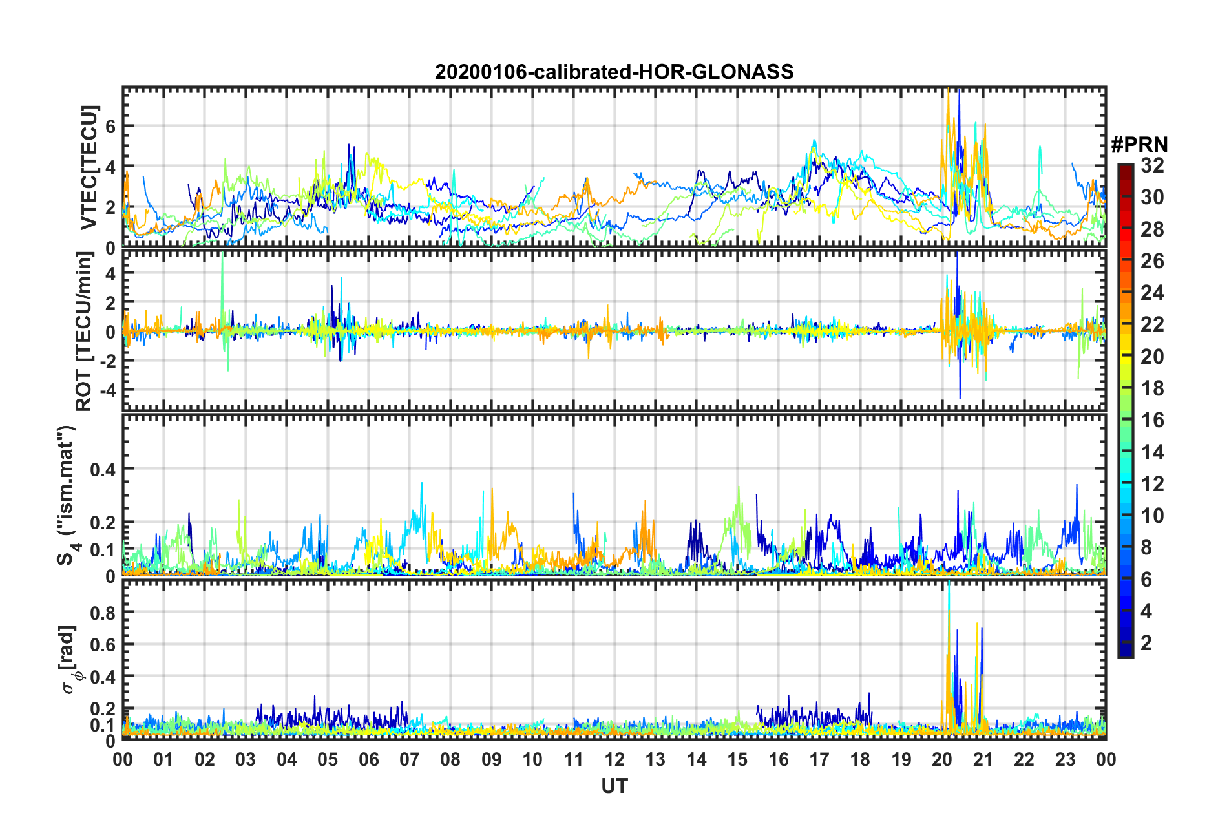This screenshot has height=822, width=1229.
Task: Click the "0.2" tick on the σφ axis
Action: pyautogui.click(x=103, y=709)
